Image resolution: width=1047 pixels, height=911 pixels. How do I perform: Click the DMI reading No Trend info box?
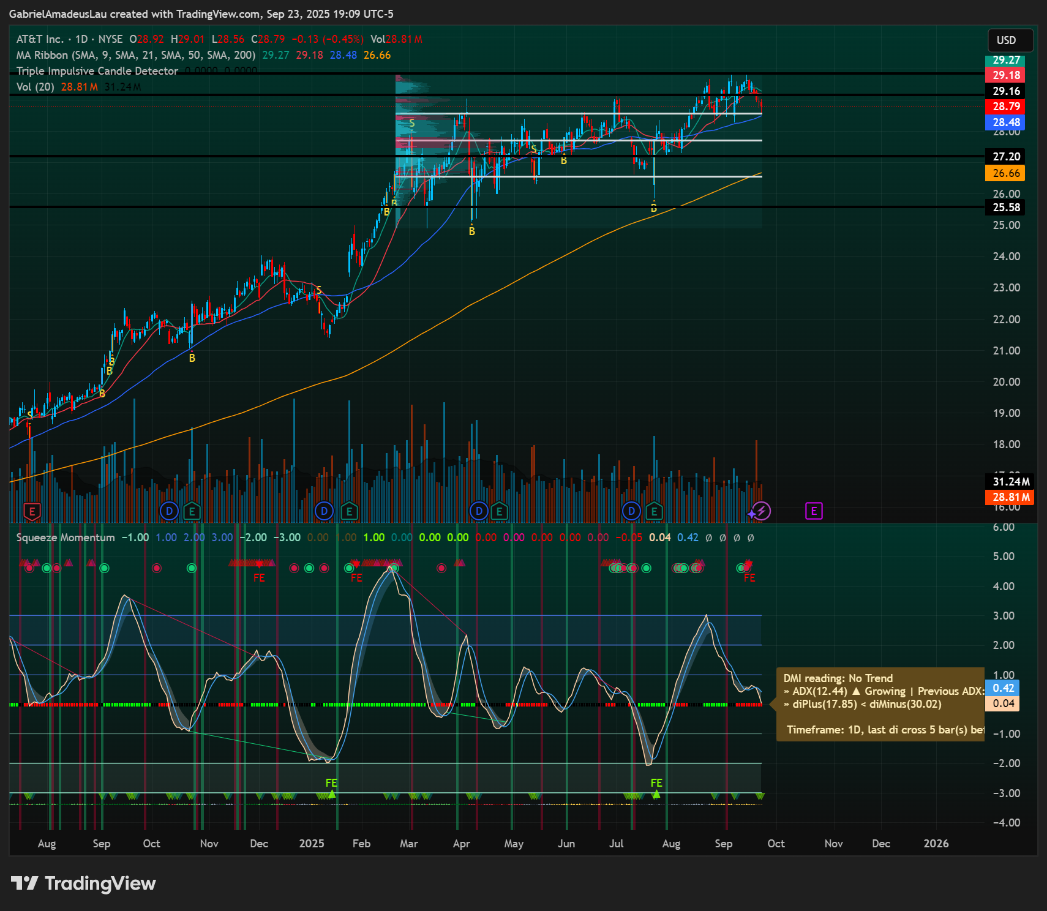click(x=880, y=704)
